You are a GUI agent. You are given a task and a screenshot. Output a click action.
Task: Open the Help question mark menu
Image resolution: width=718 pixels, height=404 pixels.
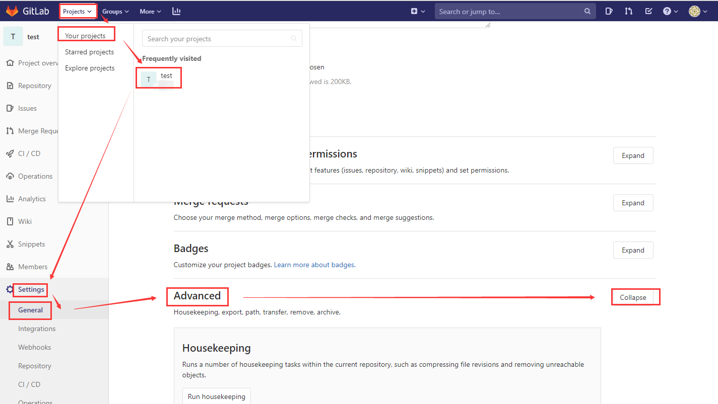pyautogui.click(x=670, y=11)
